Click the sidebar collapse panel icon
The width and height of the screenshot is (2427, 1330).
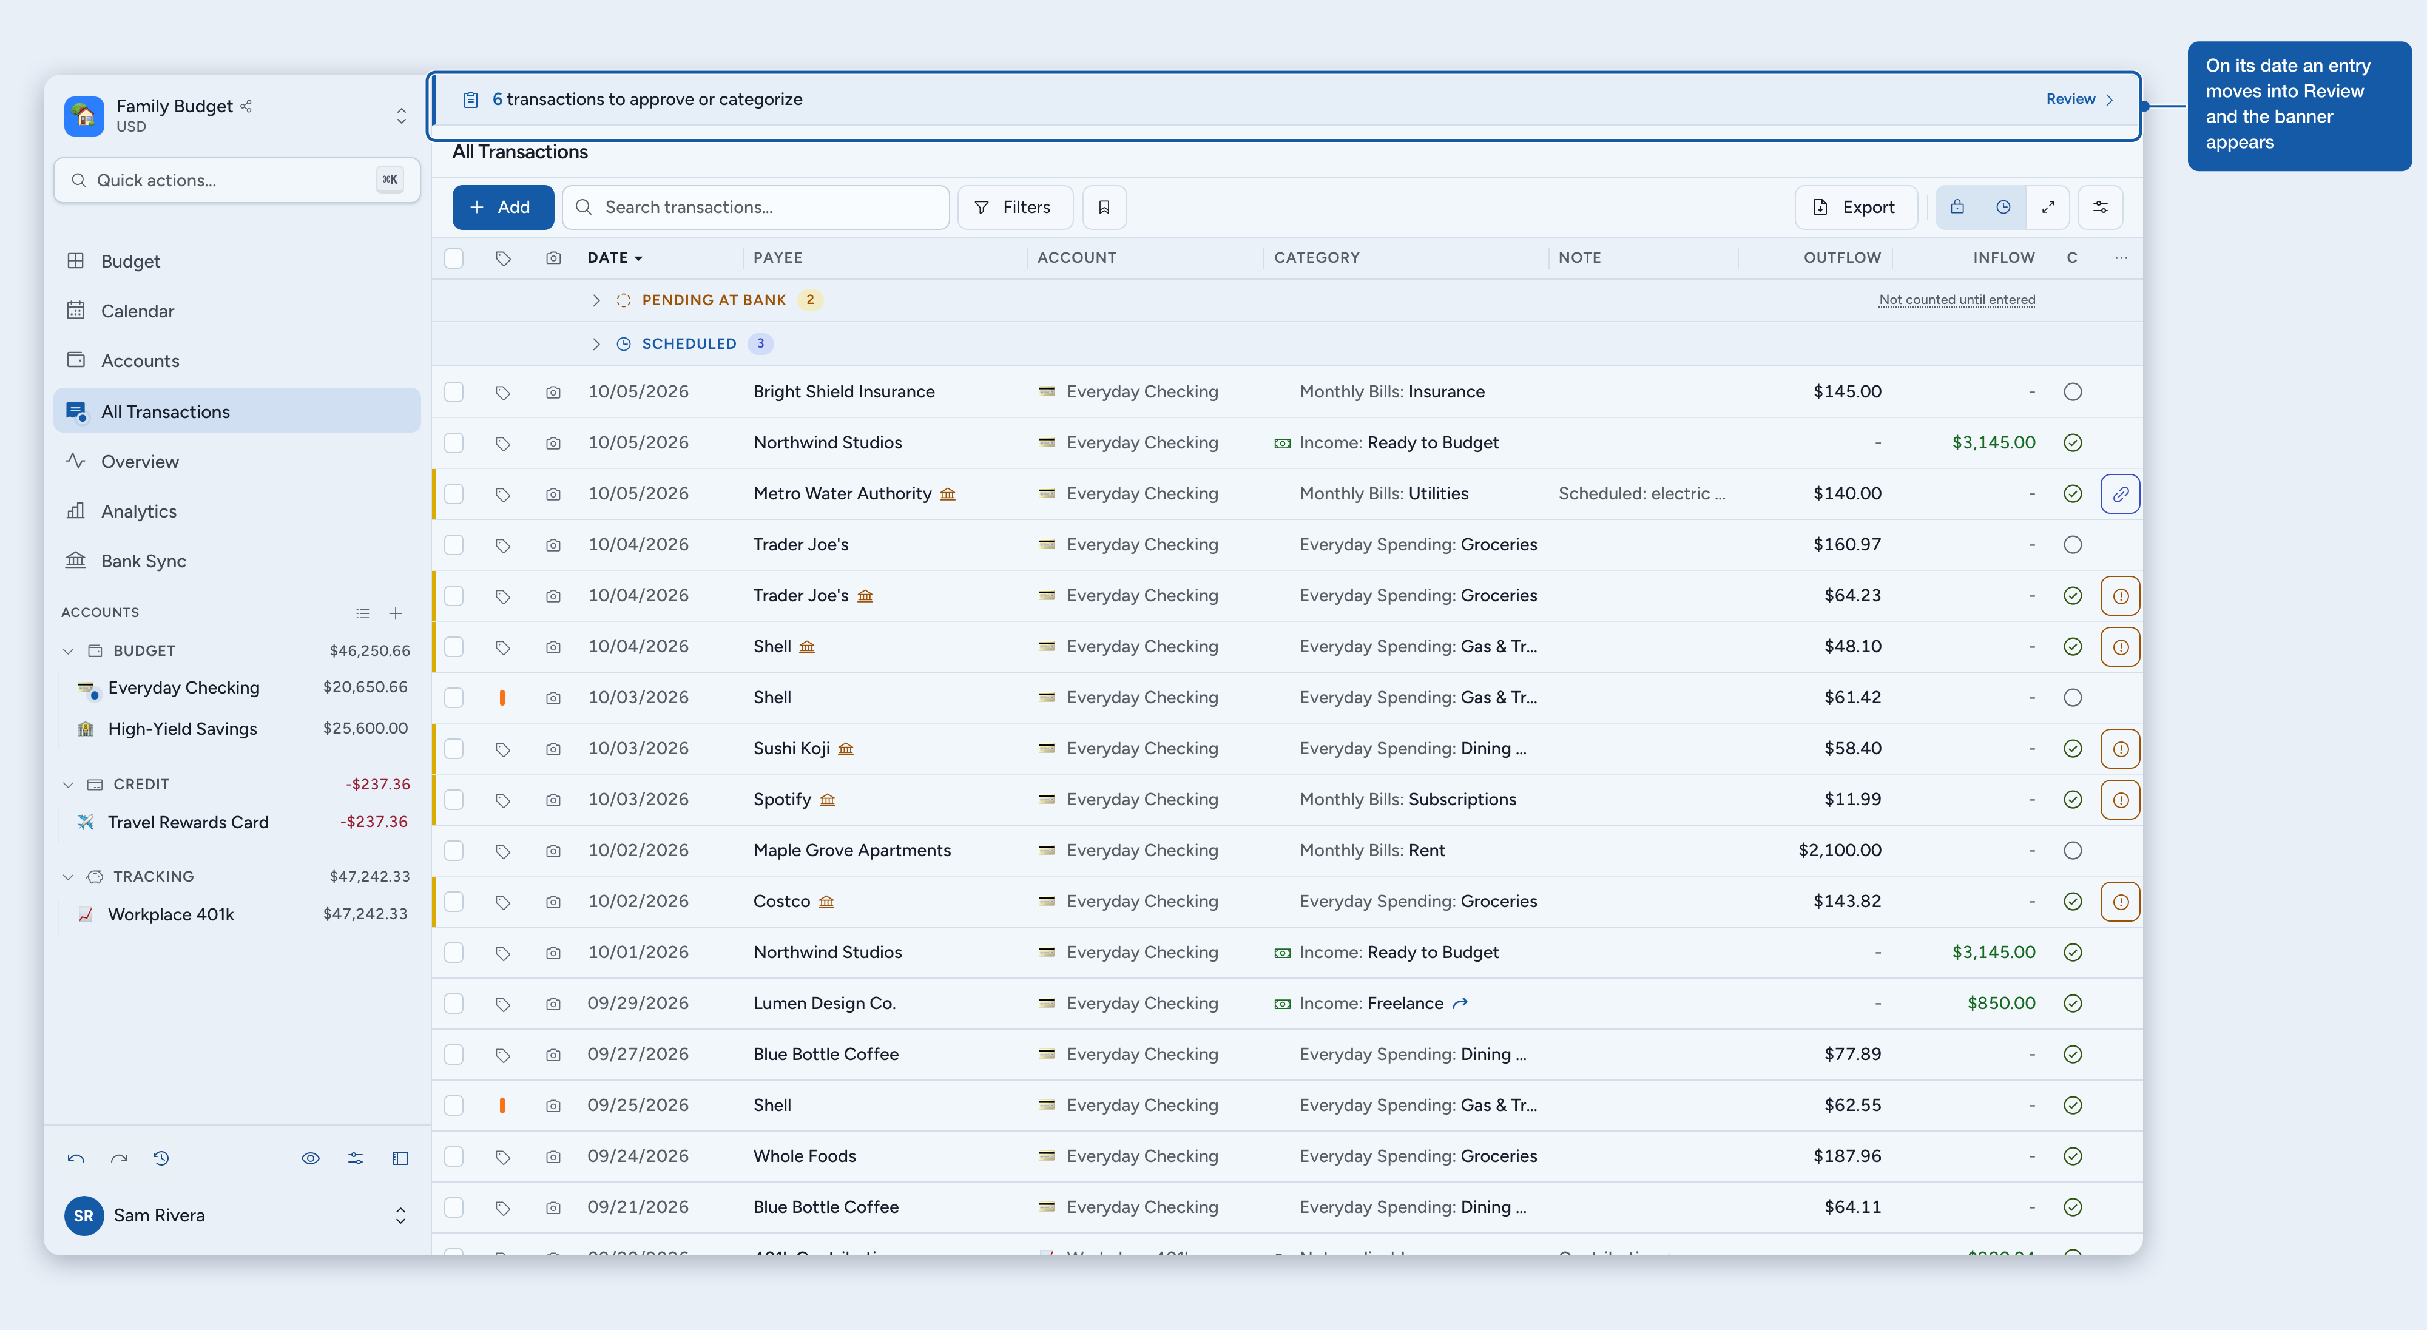tap(400, 1158)
